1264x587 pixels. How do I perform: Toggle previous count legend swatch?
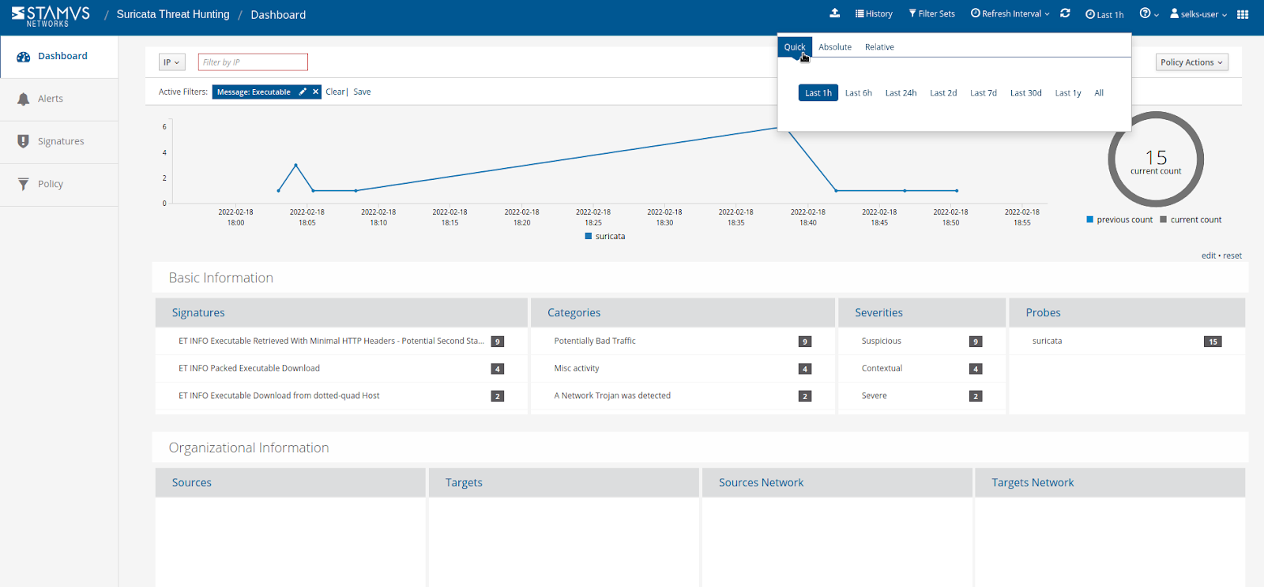pos(1090,220)
